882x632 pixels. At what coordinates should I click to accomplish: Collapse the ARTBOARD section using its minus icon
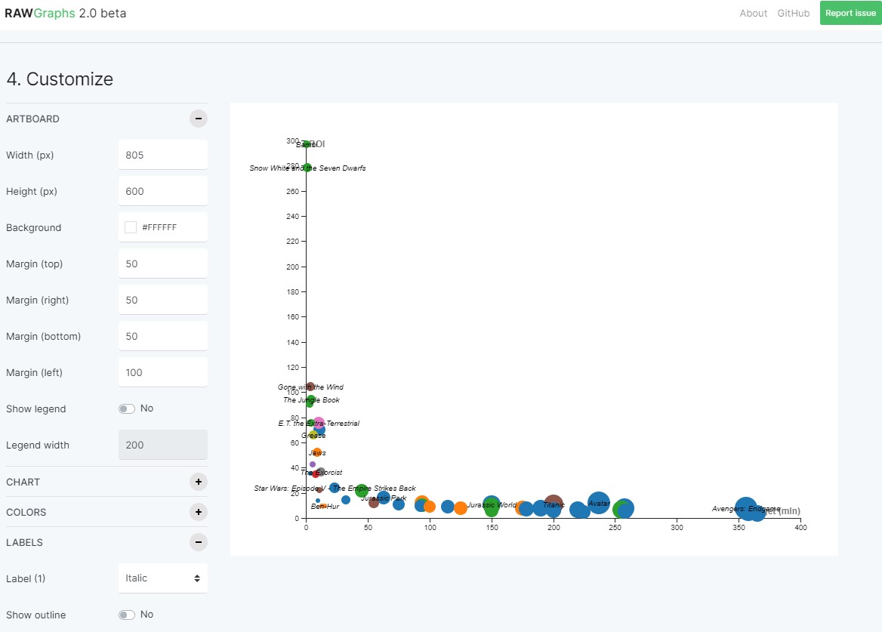point(198,119)
